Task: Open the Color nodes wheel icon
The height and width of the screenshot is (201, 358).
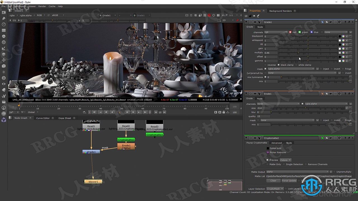Action: coord(4,36)
